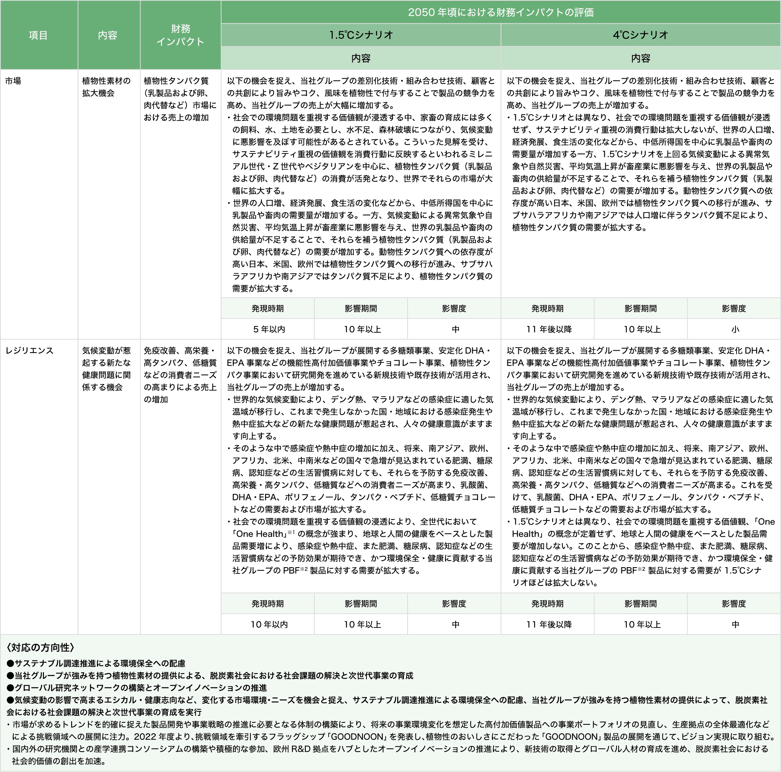Click the 植物性タンパク質 financial impact cell

point(180,99)
